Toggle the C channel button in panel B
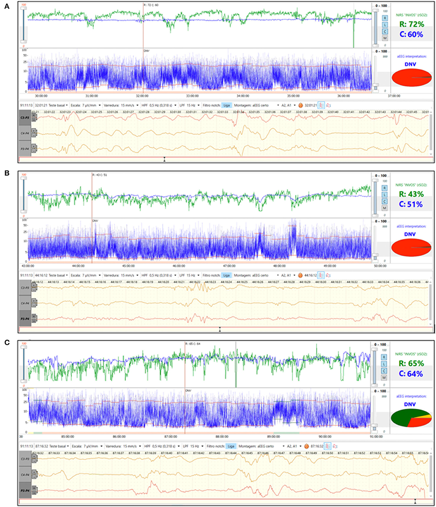436x507 pixels. click(x=384, y=201)
